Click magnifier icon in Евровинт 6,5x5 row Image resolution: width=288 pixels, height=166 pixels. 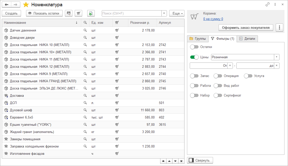(x=85, y=117)
